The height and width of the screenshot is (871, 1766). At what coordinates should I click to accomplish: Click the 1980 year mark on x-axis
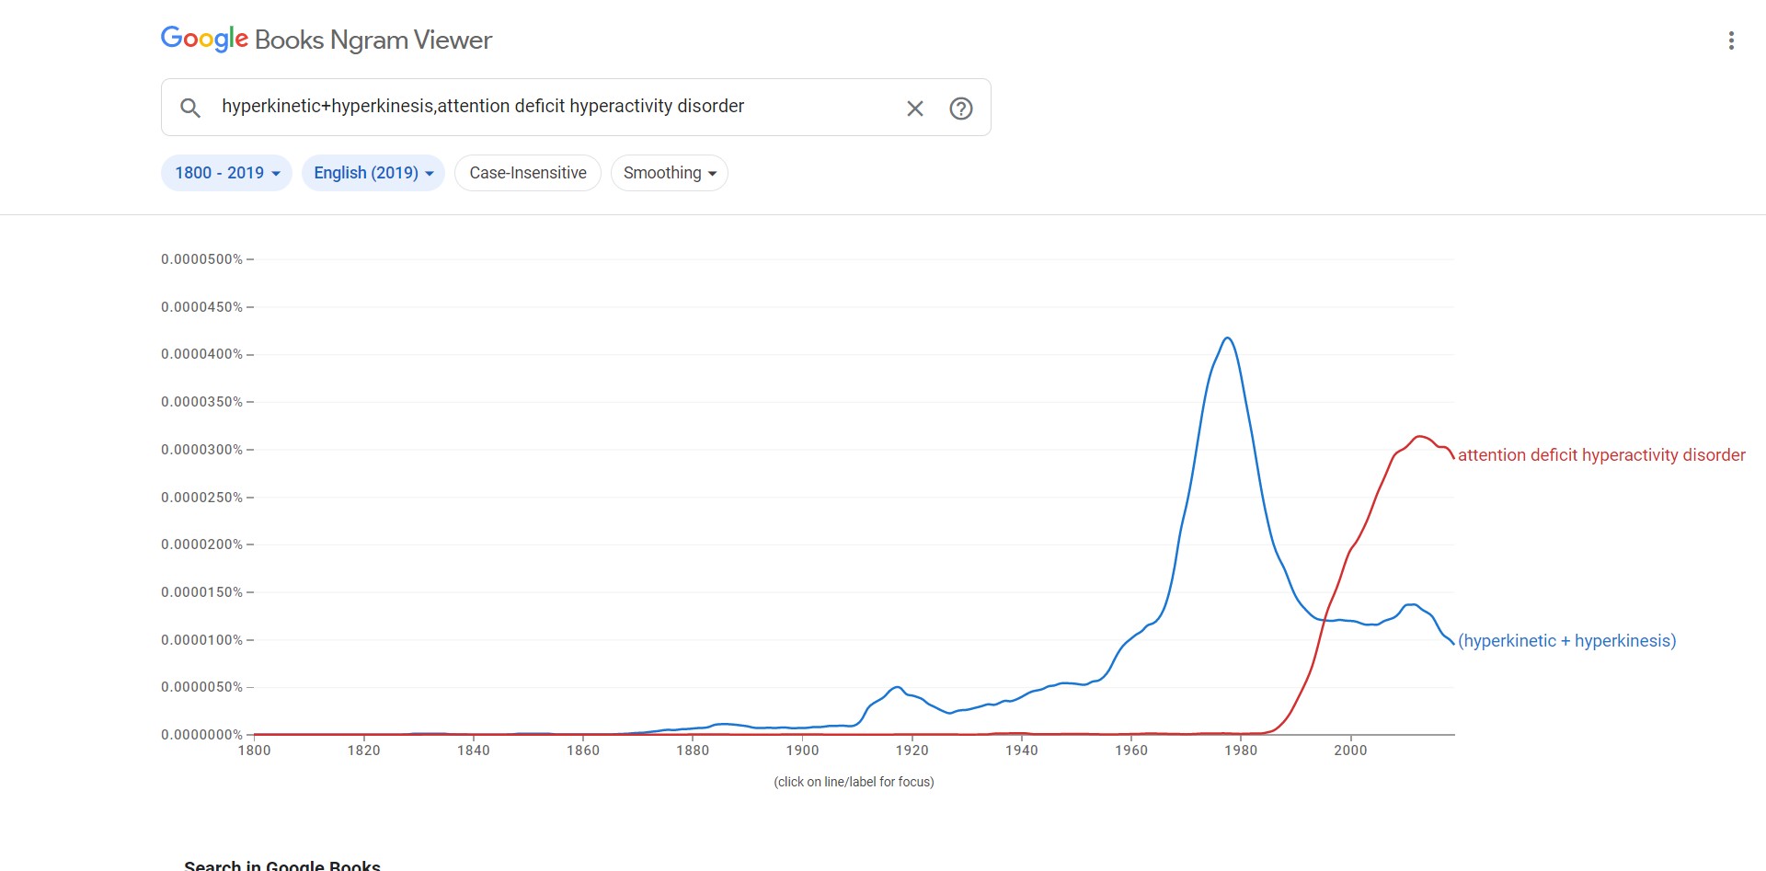click(x=1241, y=751)
